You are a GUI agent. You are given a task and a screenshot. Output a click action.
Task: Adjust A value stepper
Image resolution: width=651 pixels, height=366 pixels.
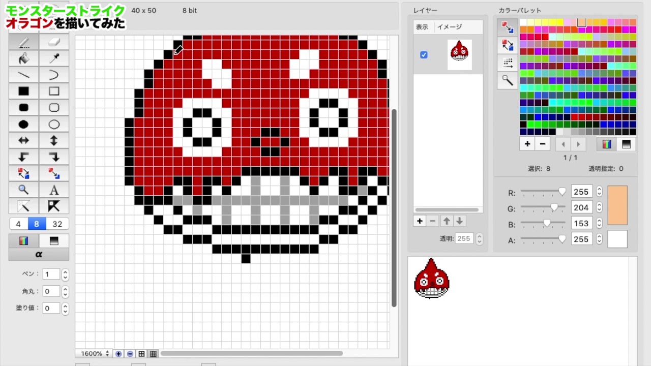coord(599,239)
